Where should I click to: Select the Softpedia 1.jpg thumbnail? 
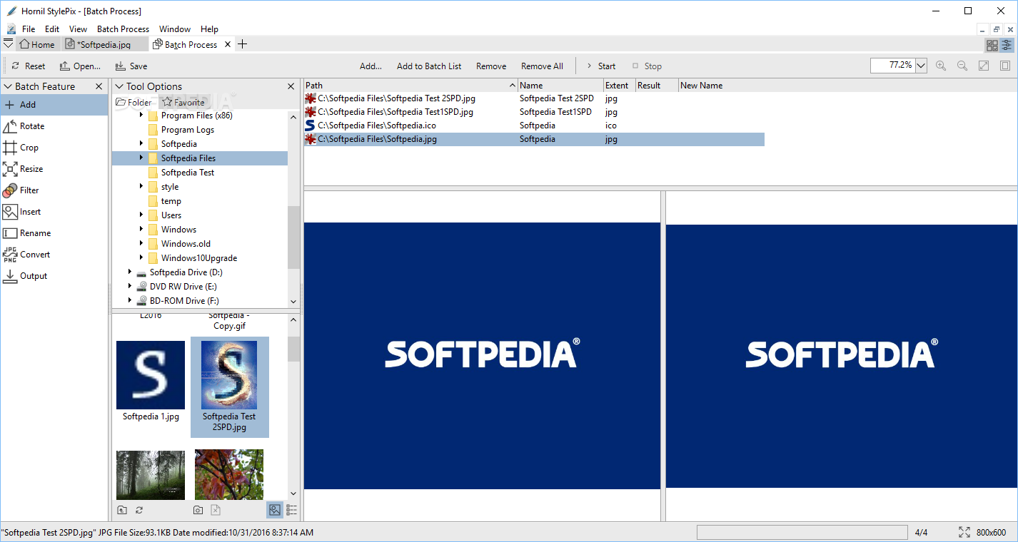pyautogui.click(x=151, y=382)
